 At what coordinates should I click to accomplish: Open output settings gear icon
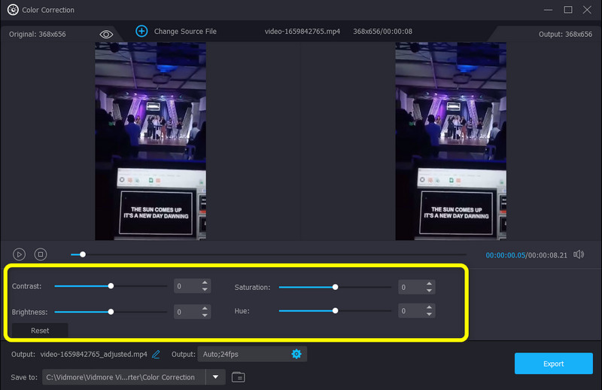coord(296,354)
